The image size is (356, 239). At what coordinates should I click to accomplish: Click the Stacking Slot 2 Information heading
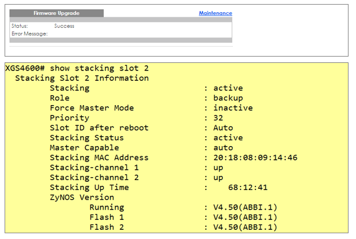tap(82, 78)
